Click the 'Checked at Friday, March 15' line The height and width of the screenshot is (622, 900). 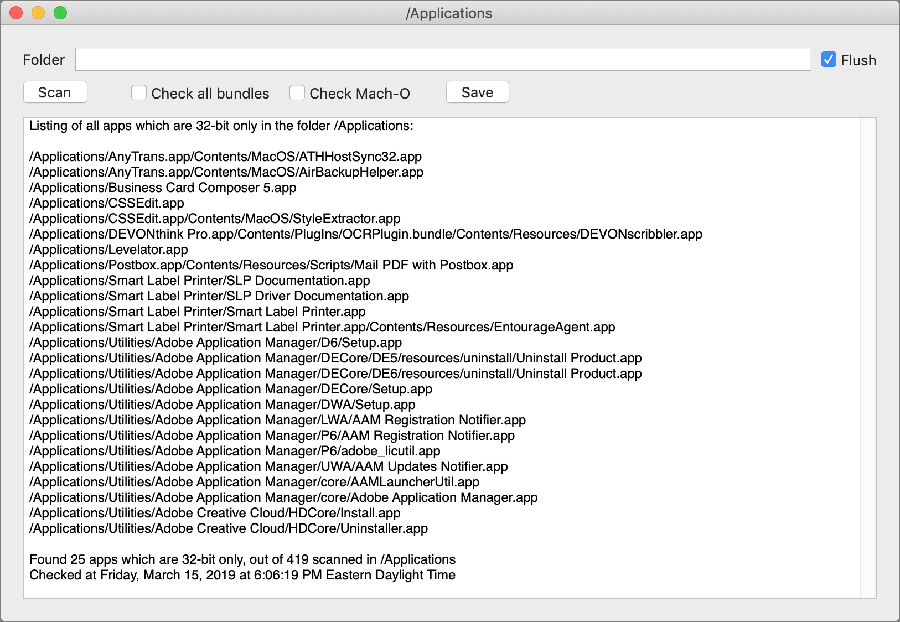[x=242, y=575]
